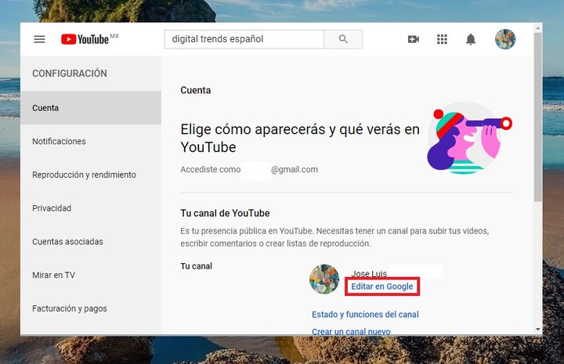The width and height of the screenshot is (564, 364).
Task: Click the binoculars illustration
Action: click(469, 139)
